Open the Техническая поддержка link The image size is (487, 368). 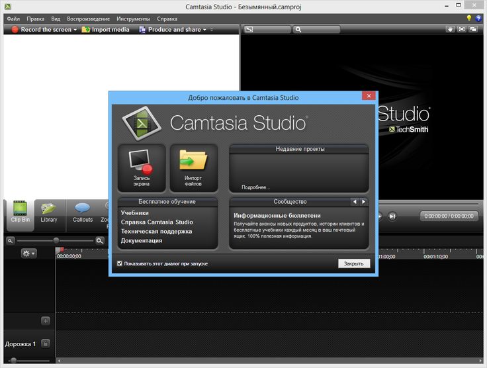(x=156, y=232)
